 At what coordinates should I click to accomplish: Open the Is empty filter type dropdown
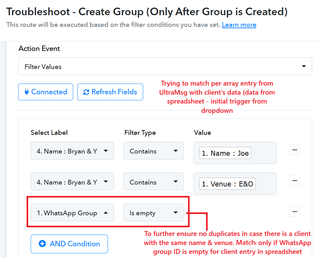coord(154,212)
